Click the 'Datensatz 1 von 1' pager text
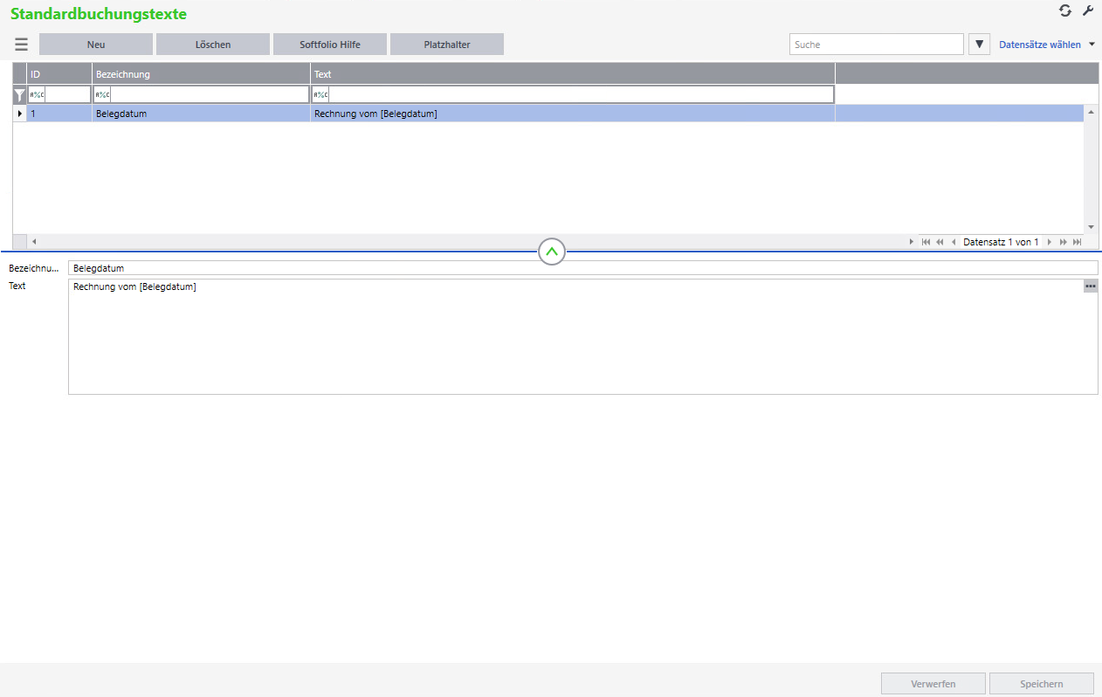This screenshot has height=697, width=1102. tap(1001, 242)
